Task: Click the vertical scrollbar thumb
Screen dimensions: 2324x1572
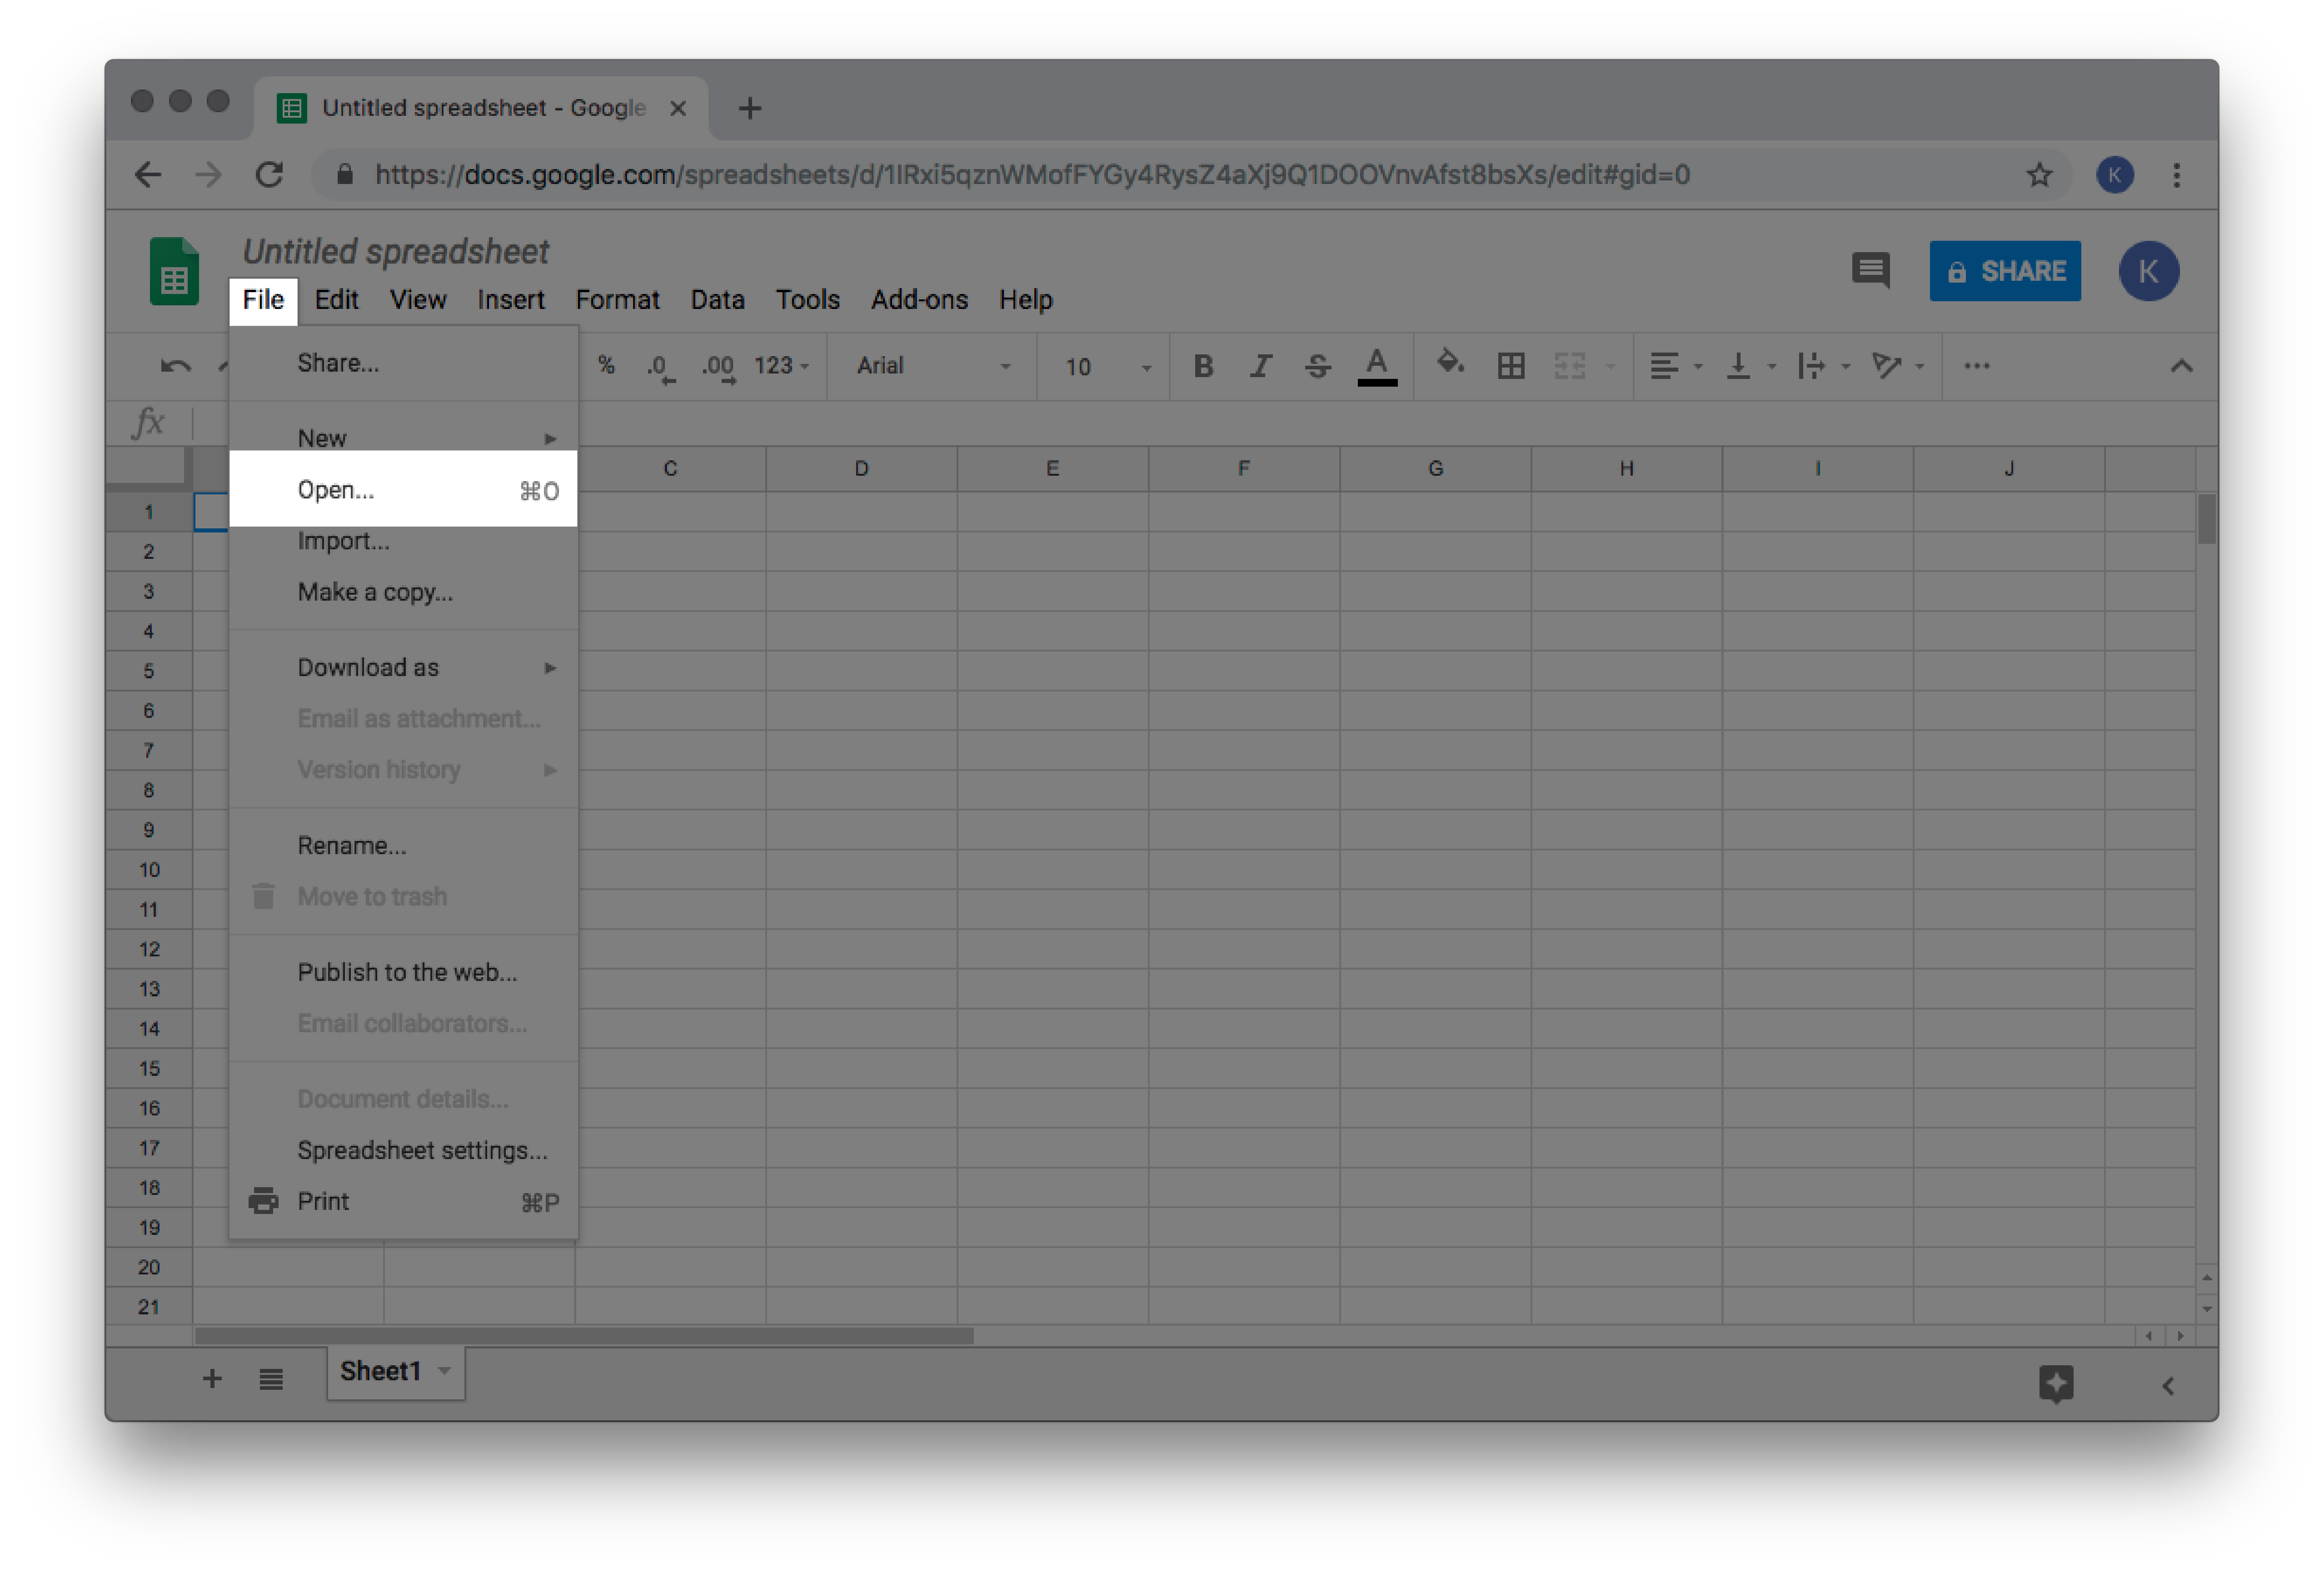Action: 2207,518
